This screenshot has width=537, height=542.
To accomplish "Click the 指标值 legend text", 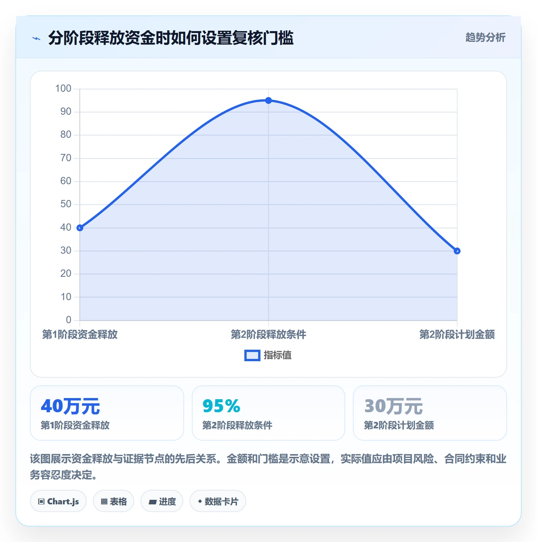I will point(278,355).
